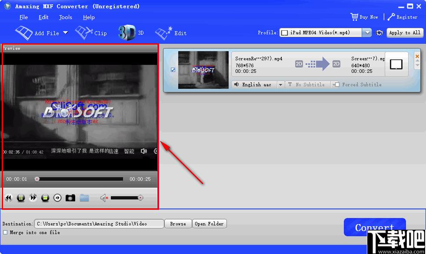
Task: Click the fast forward button
Action: pos(33,198)
